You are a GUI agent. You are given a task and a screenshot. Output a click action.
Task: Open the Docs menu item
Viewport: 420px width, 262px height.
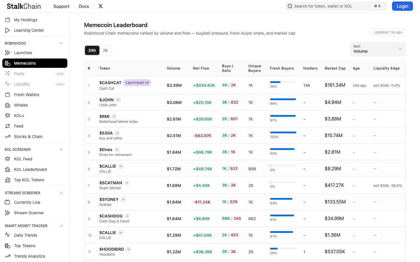click(x=84, y=6)
